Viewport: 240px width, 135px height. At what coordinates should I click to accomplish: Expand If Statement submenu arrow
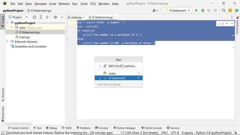coord(138,78)
